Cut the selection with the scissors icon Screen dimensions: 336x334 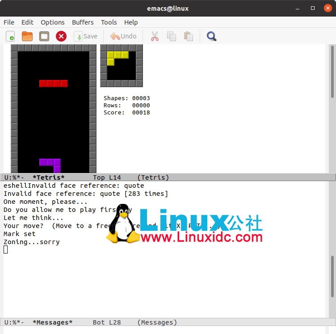[x=155, y=36]
